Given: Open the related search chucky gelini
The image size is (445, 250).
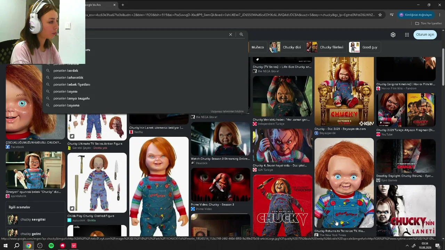Looking at the screenshot, I should [35, 233].
